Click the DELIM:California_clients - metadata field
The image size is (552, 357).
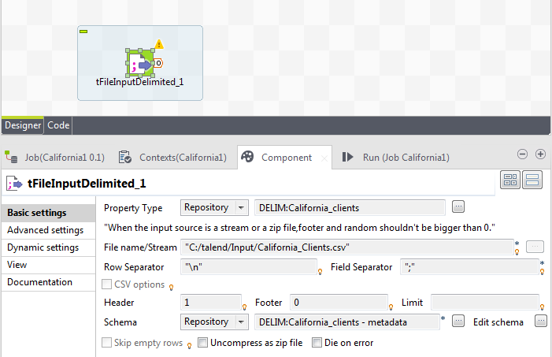(346, 322)
